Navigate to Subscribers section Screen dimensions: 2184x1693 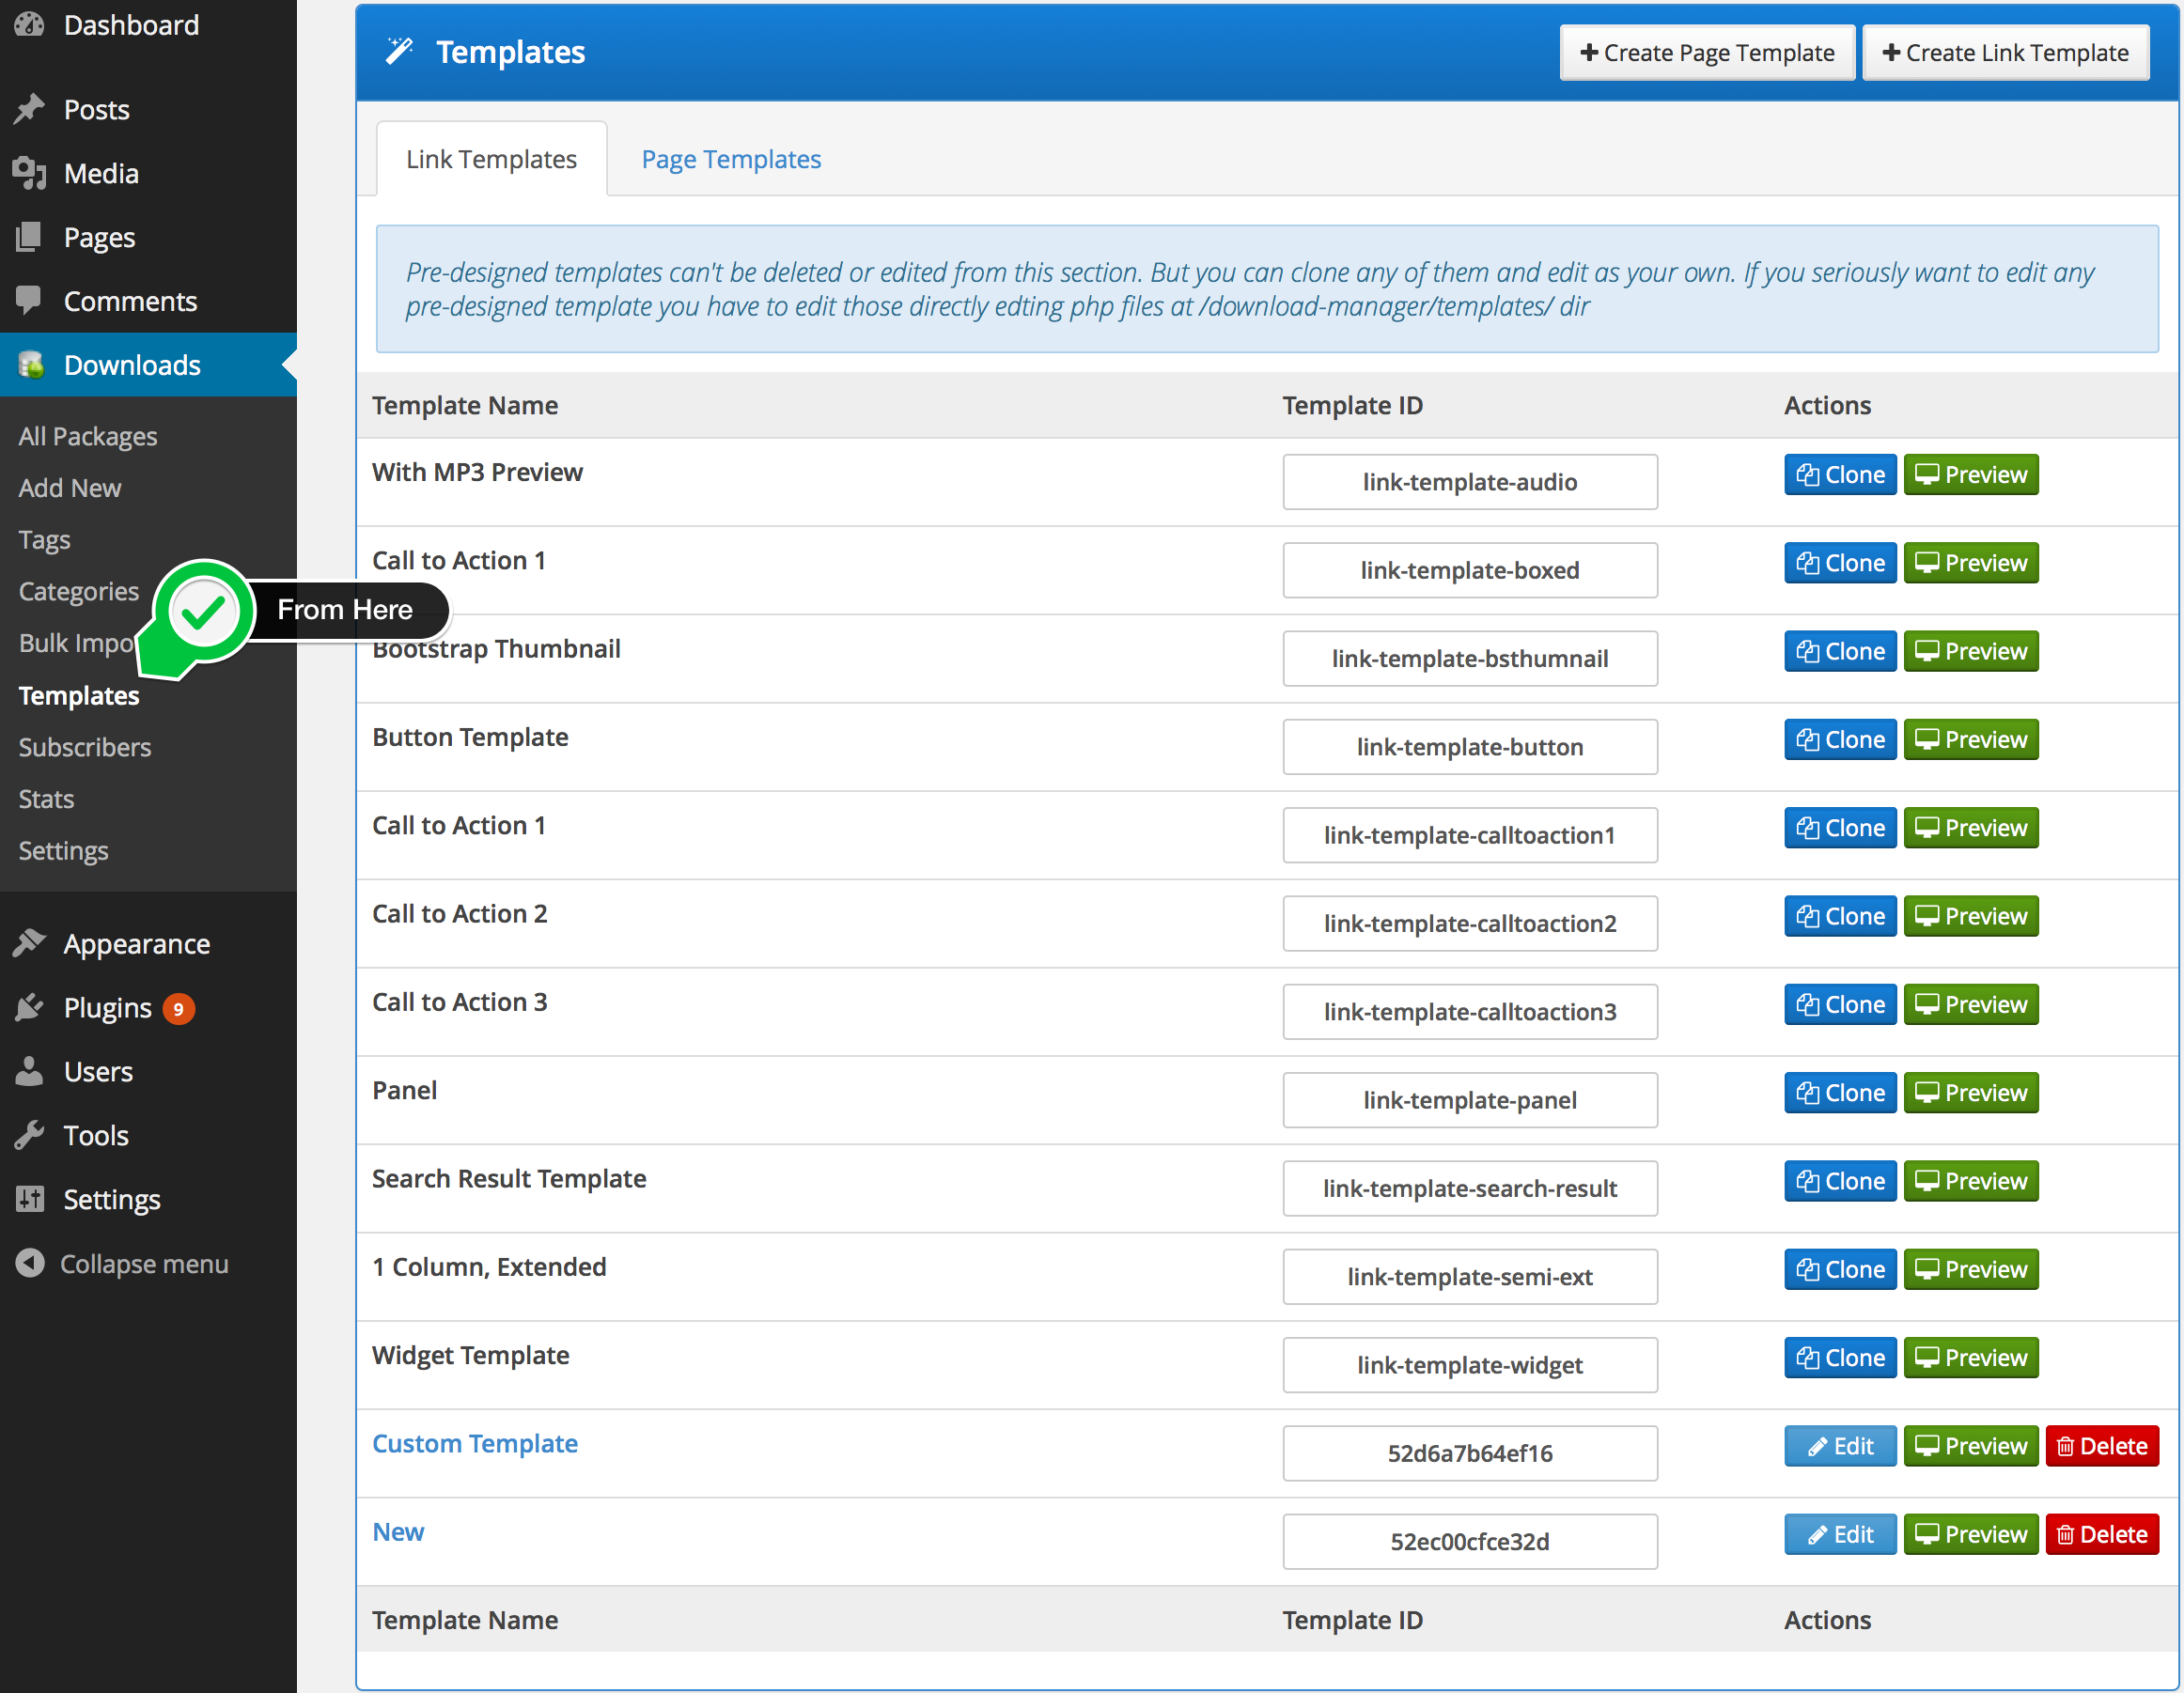click(x=86, y=746)
